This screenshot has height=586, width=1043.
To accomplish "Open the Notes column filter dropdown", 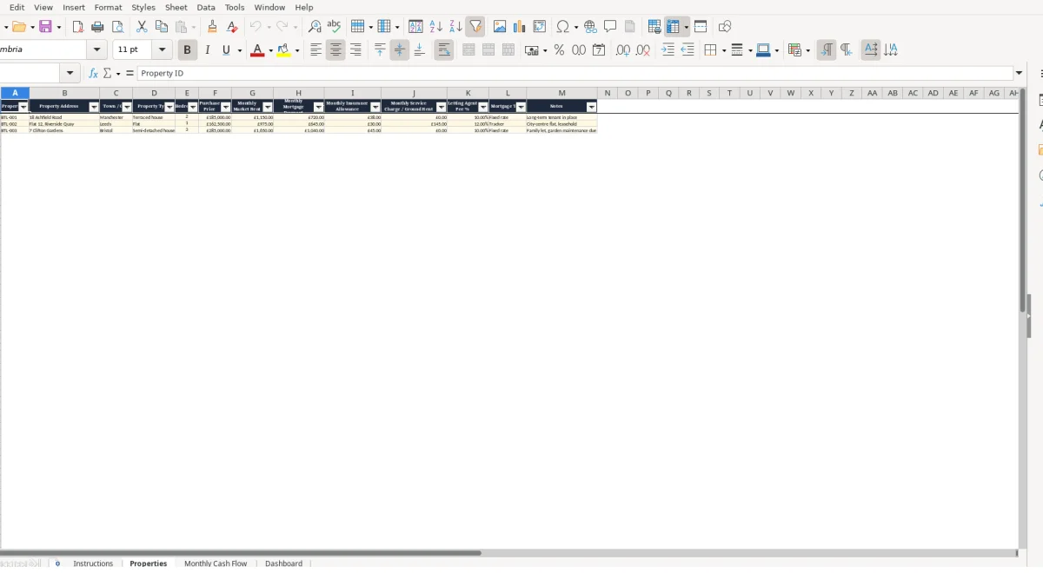I will tap(592, 107).
